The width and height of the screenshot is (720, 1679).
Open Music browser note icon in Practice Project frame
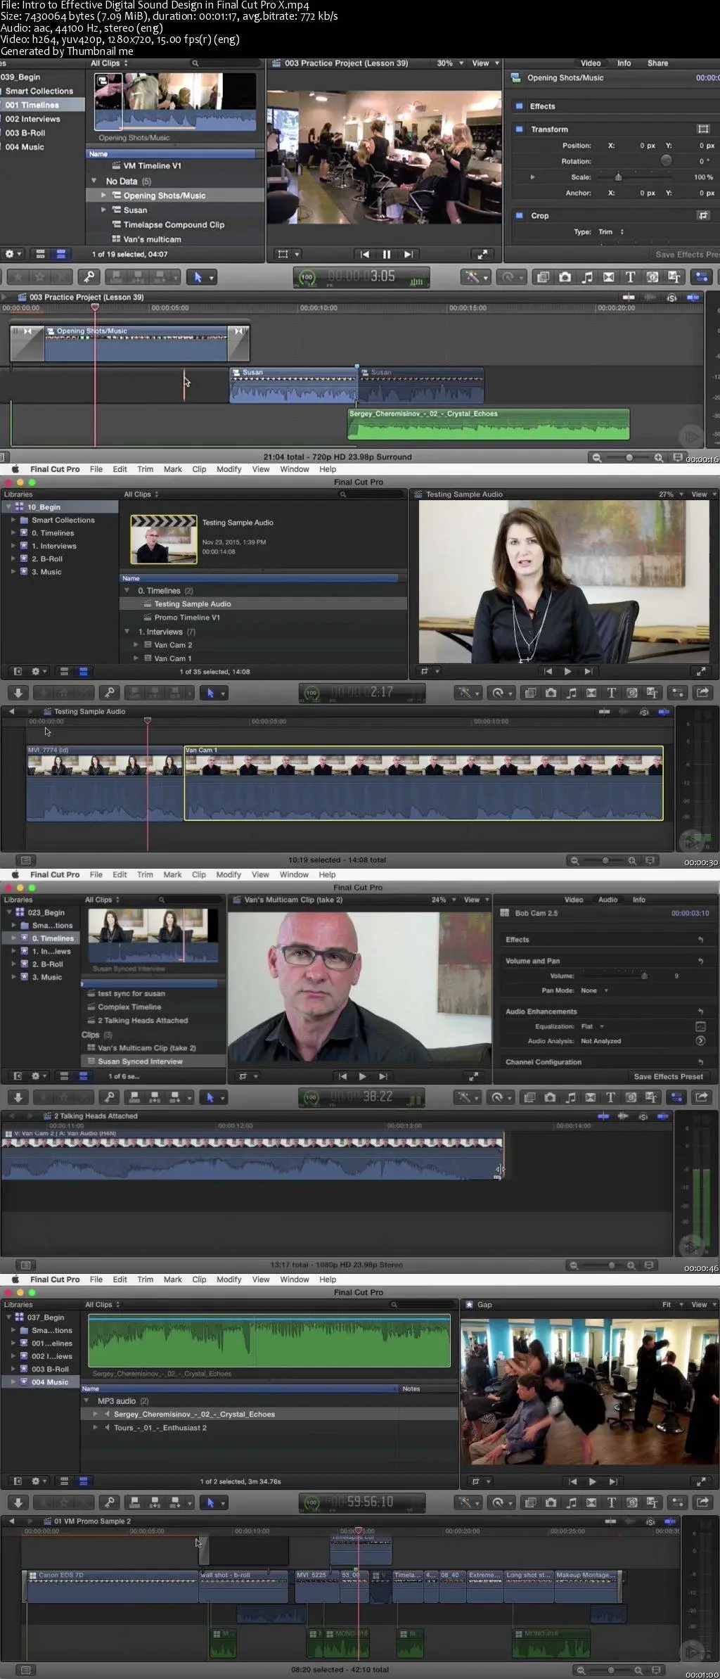(586, 277)
